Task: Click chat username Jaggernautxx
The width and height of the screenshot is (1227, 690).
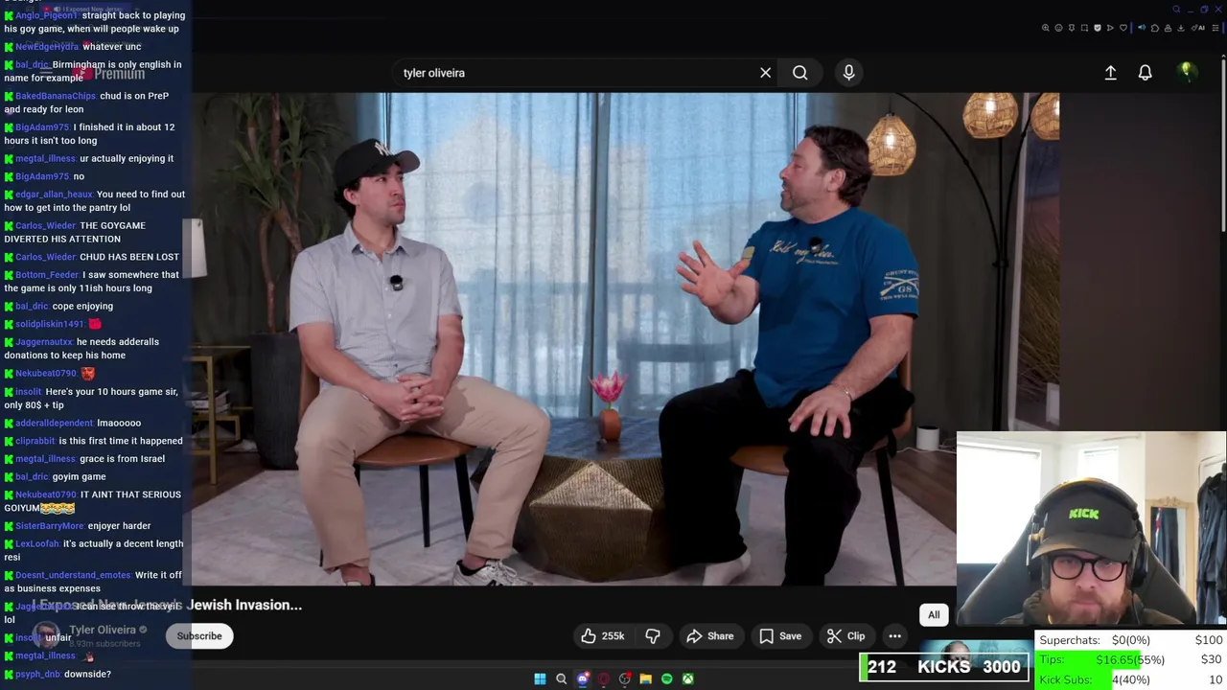Action: [44, 342]
